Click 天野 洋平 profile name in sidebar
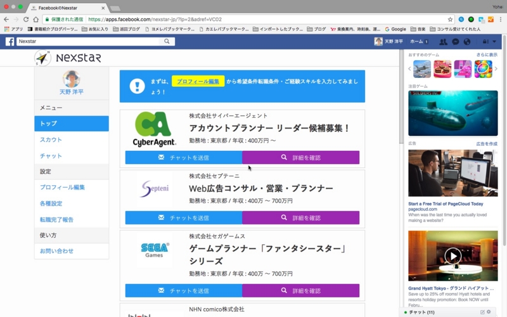Image resolution: width=507 pixels, height=317 pixels. [72, 92]
